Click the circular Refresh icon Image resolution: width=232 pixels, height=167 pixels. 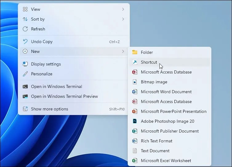(25, 29)
